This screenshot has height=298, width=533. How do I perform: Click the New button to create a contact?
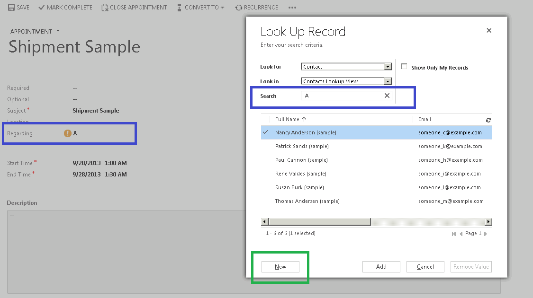280,267
